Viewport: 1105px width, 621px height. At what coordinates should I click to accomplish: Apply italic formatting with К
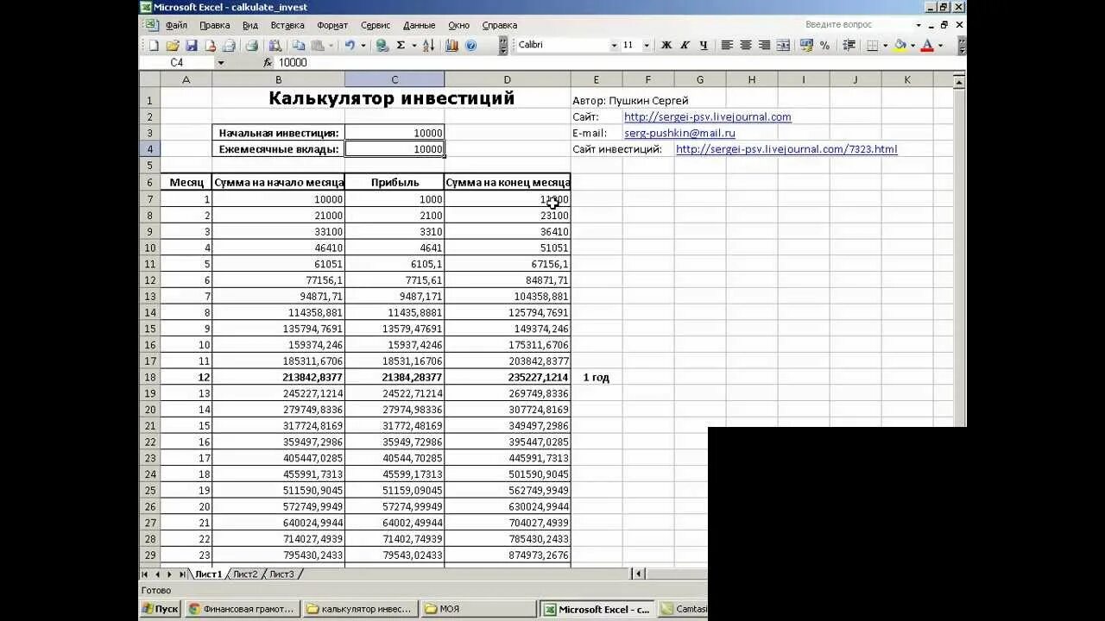[685, 45]
